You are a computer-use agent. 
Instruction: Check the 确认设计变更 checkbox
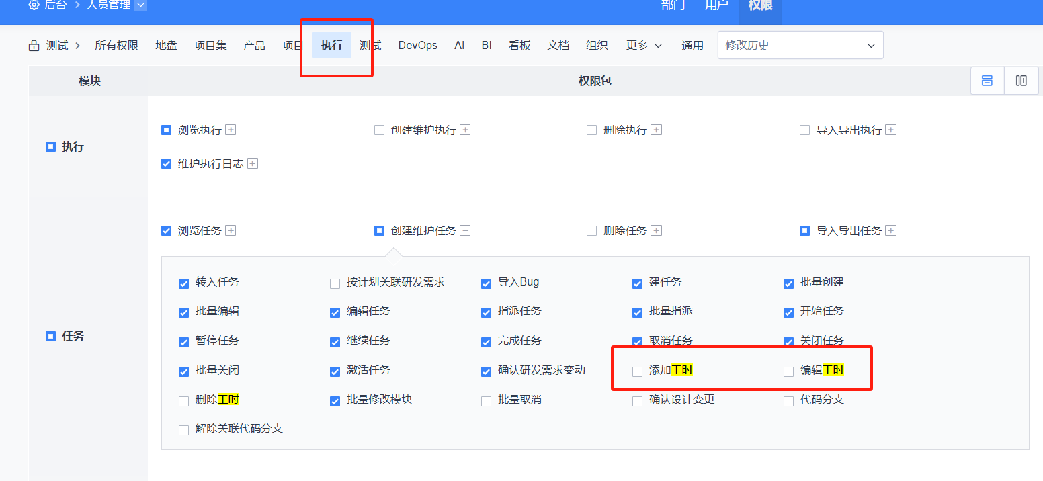[637, 401]
